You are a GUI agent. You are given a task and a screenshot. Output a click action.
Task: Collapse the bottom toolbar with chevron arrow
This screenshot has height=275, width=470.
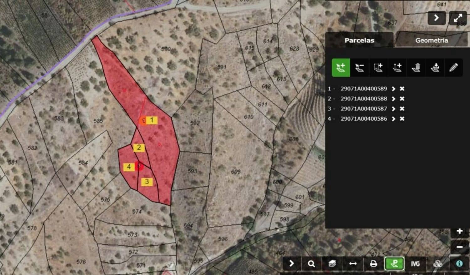point(291,263)
